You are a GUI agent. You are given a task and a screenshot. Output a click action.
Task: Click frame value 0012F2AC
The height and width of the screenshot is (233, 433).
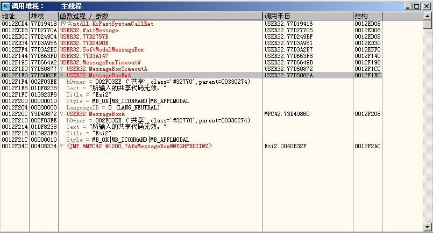[x=367, y=146]
